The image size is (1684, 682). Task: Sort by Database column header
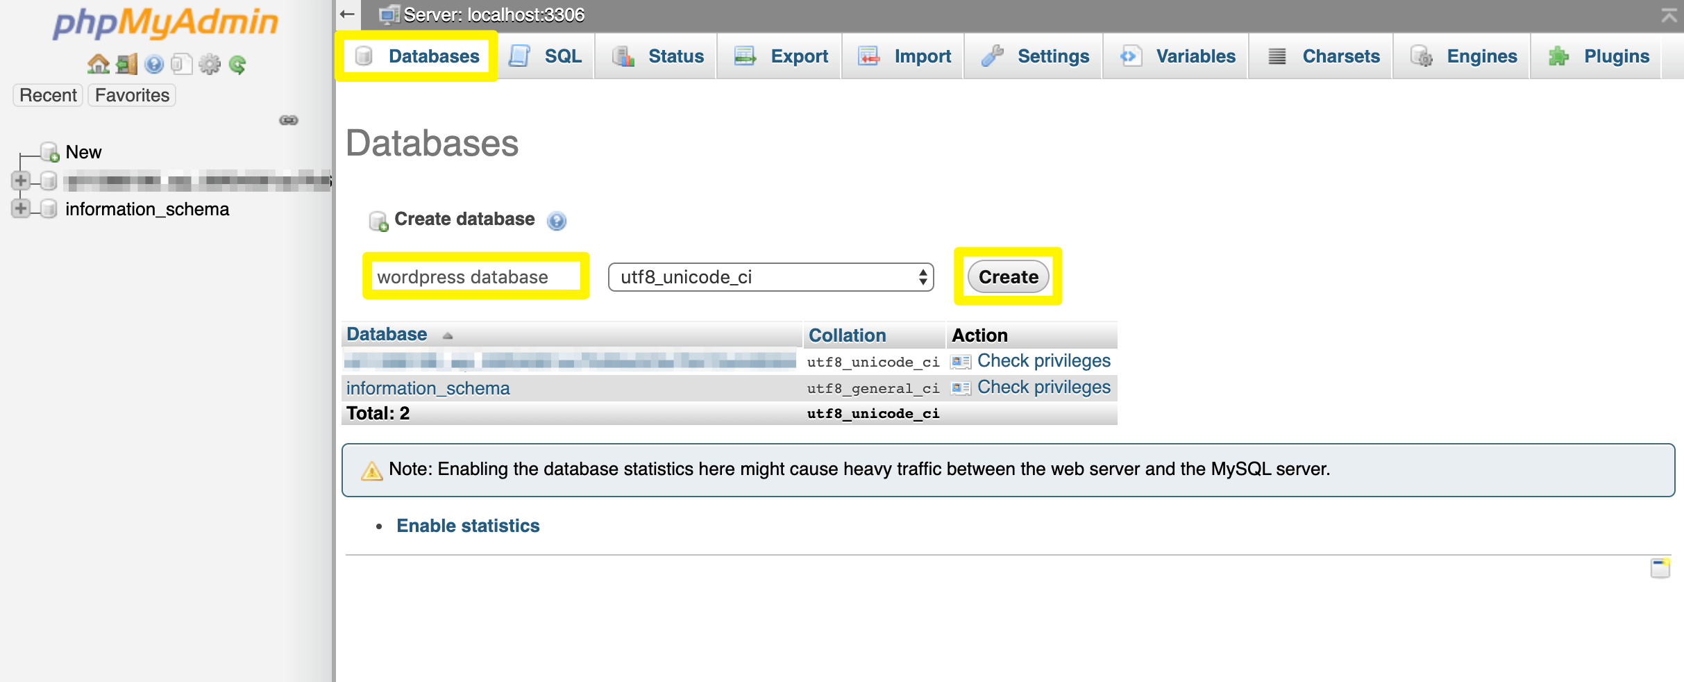click(x=387, y=335)
